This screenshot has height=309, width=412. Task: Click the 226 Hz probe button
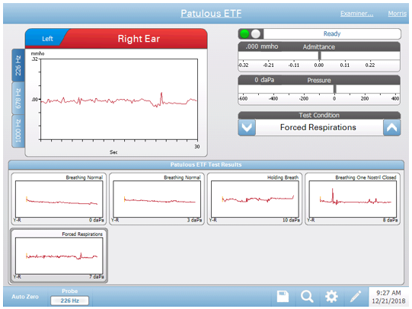pos(69,301)
